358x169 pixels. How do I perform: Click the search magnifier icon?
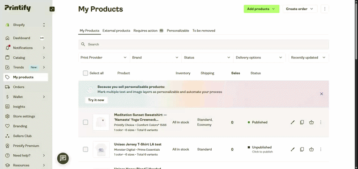click(x=83, y=44)
